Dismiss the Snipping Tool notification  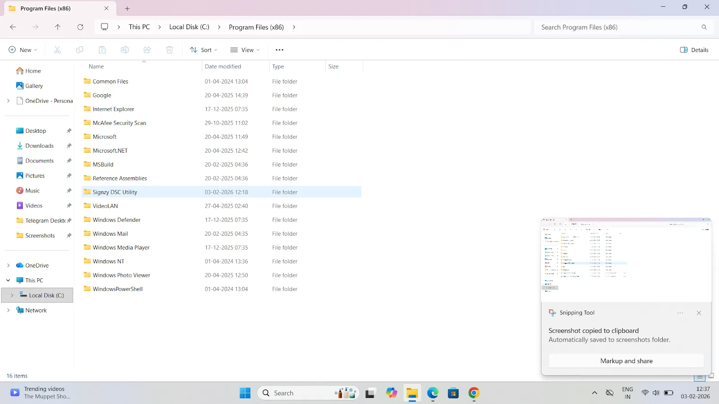699,313
